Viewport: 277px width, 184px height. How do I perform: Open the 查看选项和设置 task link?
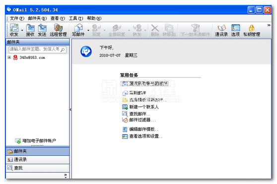(142, 137)
